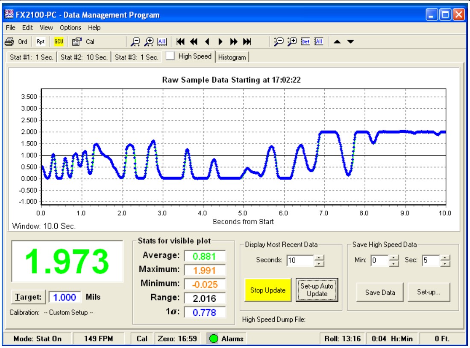Jump to first data with skip-to-start arrow
The image size is (470, 348).
[180, 42]
